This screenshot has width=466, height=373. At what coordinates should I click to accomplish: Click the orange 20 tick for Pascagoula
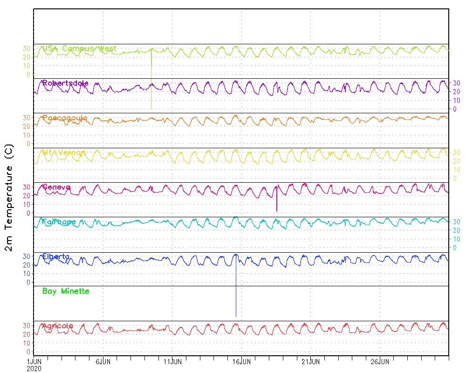tap(27, 126)
